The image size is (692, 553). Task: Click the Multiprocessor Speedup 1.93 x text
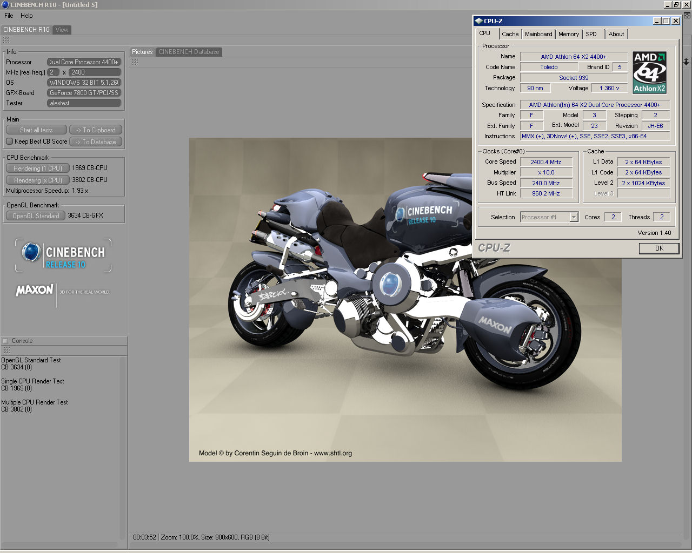[47, 191]
